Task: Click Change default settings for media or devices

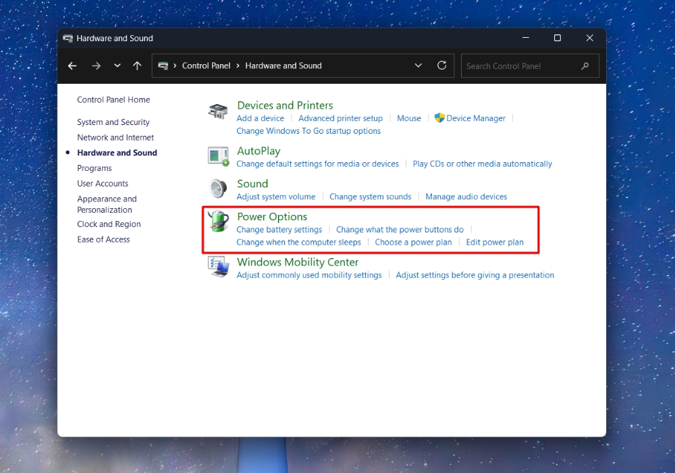Action: (x=318, y=164)
